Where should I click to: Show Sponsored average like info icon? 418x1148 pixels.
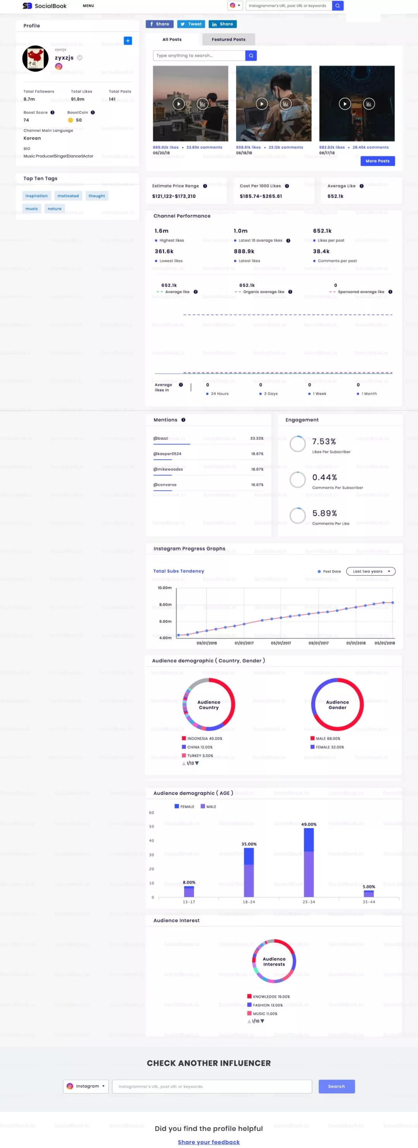(391, 292)
